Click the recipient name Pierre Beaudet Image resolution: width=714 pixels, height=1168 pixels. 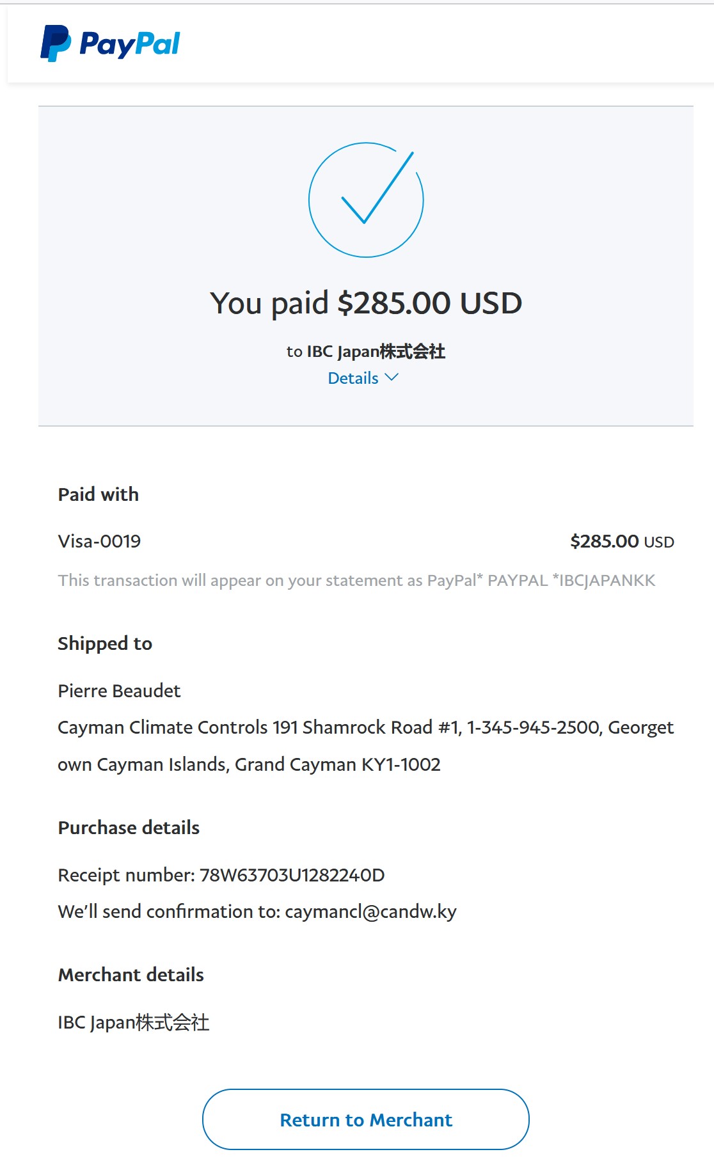pos(119,691)
